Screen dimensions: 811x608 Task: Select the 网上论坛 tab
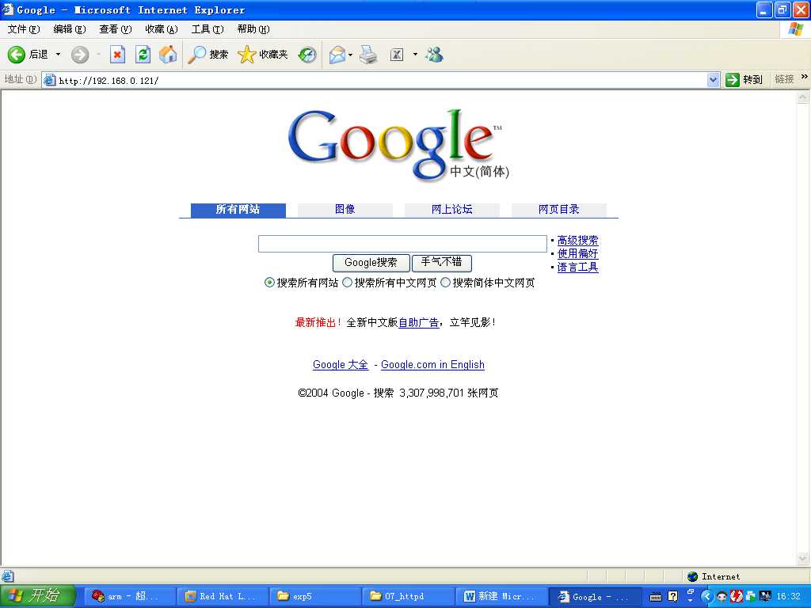(452, 210)
